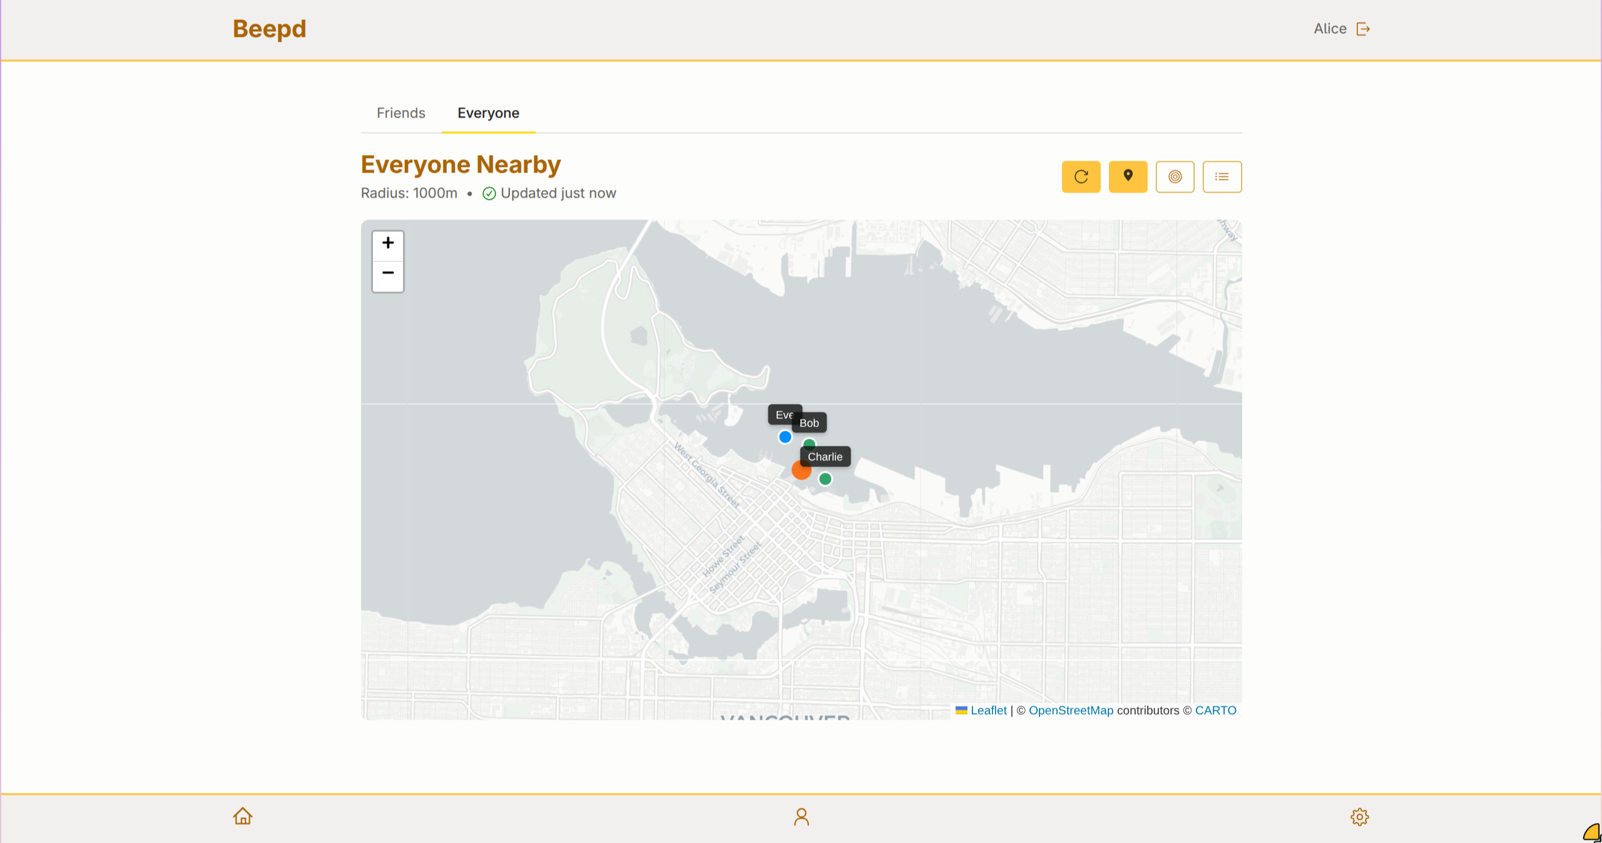1602x843 pixels.
Task: Switch to the list view icon
Action: [1222, 177]
